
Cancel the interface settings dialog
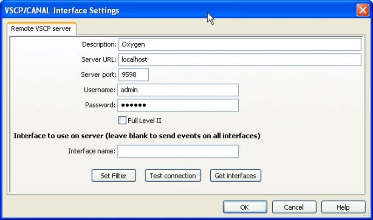[x=294, y=207]
